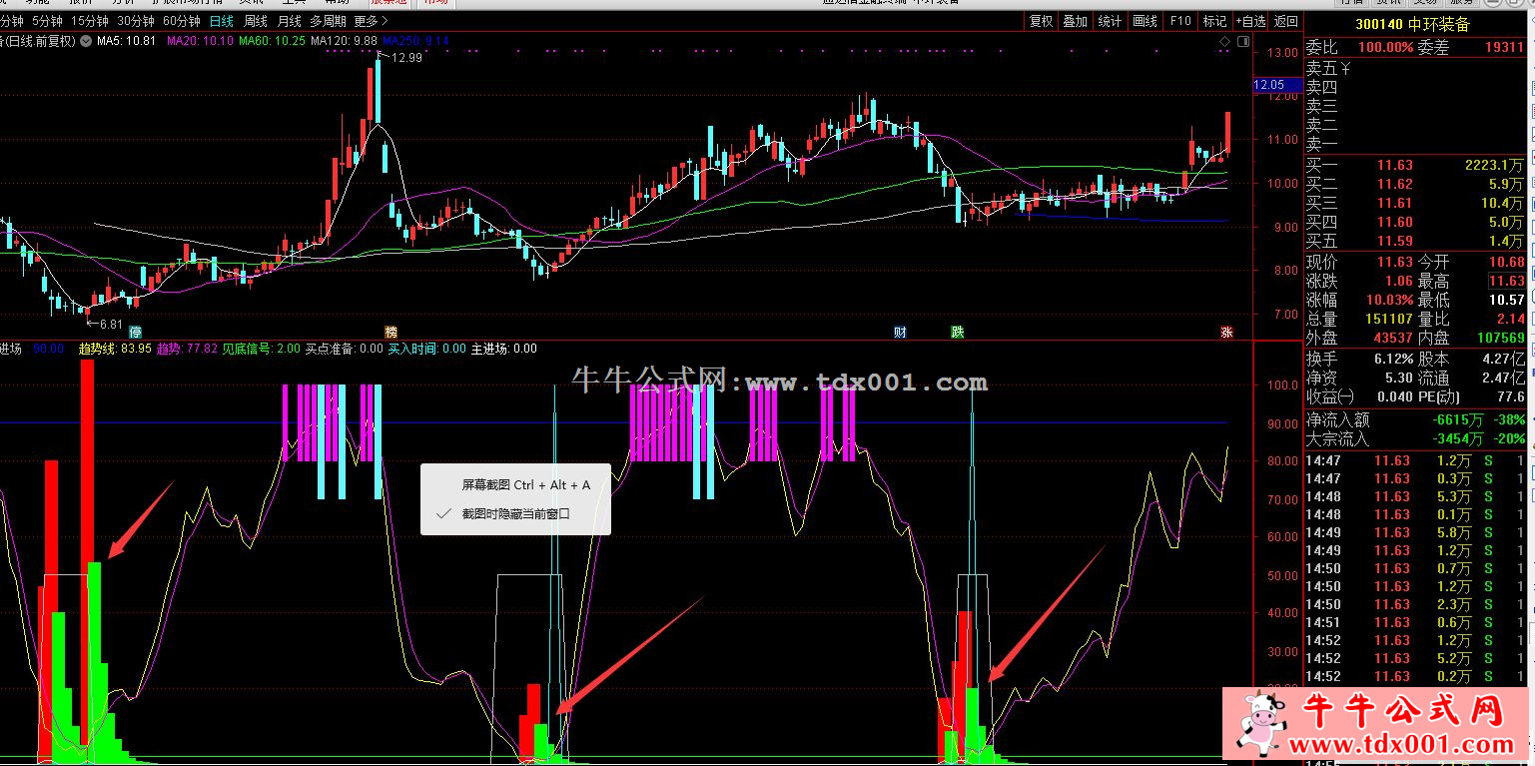This screenshot has width=1535, height=766.
Task: Click the 叠加 overlay button
Action: click(x=1075, y=21)
